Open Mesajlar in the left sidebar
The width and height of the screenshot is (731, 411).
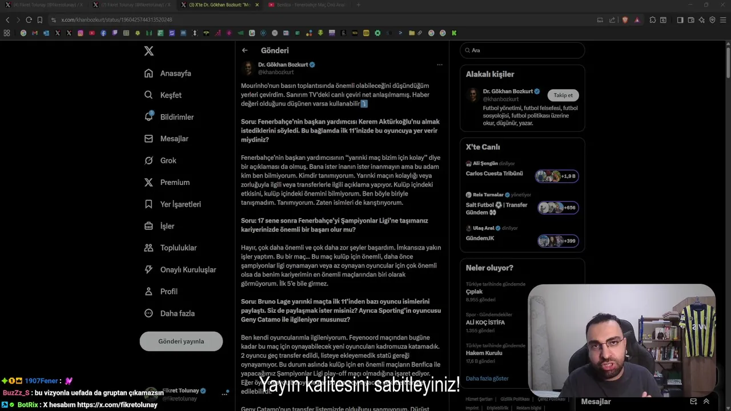coord(167,139)
